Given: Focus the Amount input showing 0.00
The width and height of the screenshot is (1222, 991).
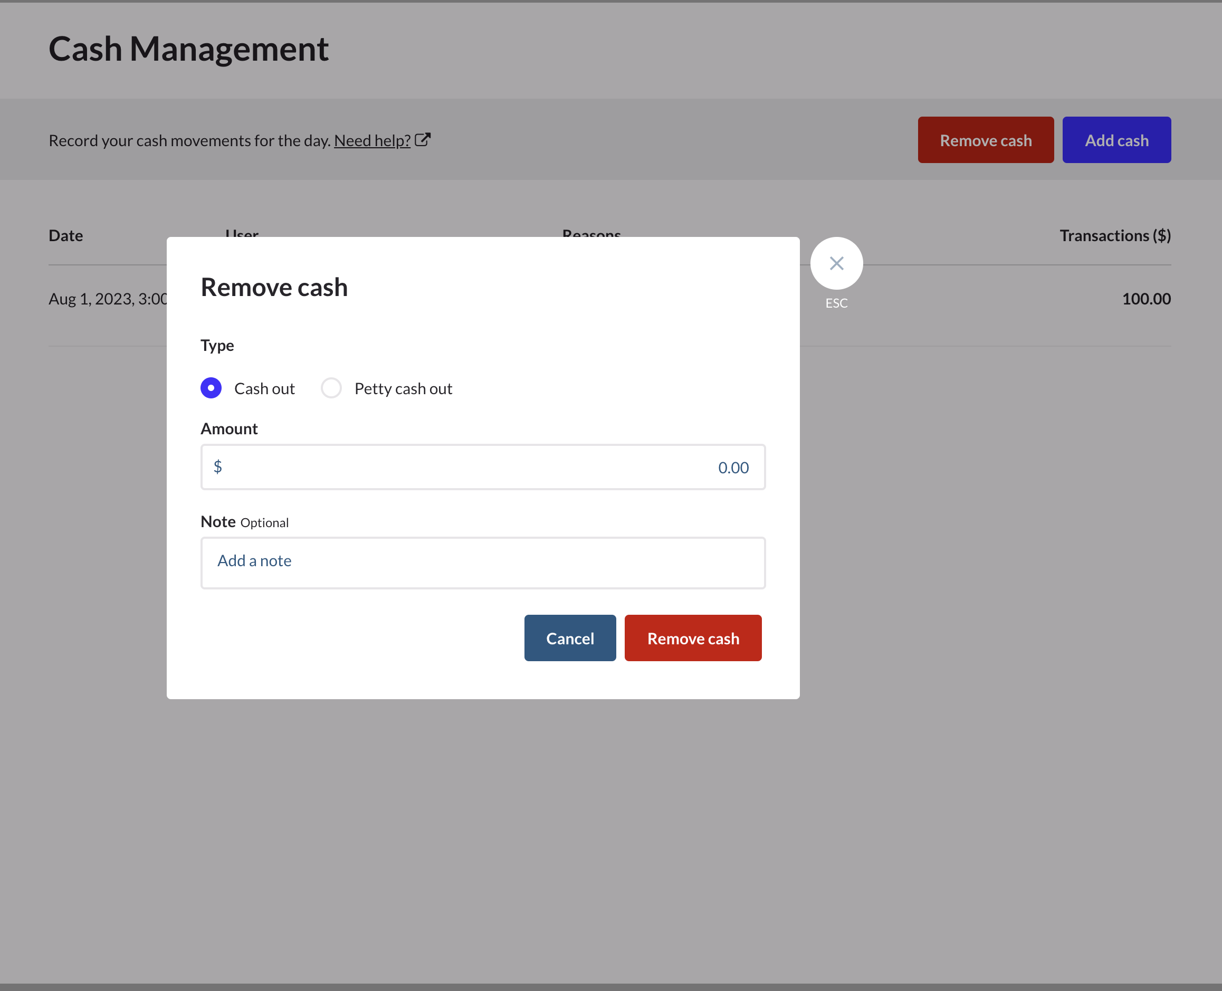Looking at the screenshot, I should click(482, 467).
